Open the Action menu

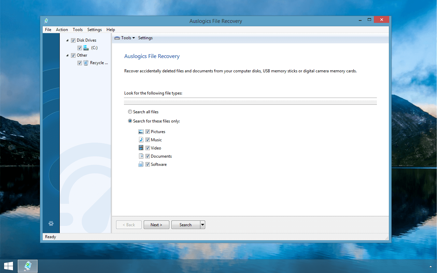[x=62, y=30]
